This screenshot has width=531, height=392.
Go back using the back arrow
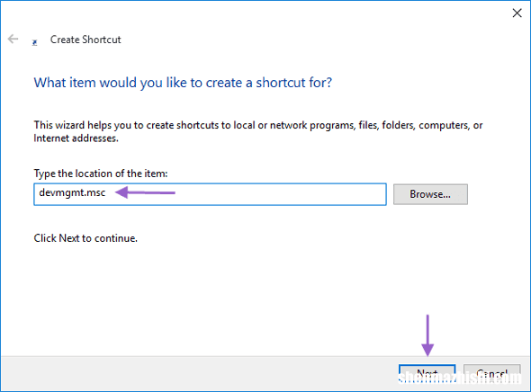click(13, 39)
